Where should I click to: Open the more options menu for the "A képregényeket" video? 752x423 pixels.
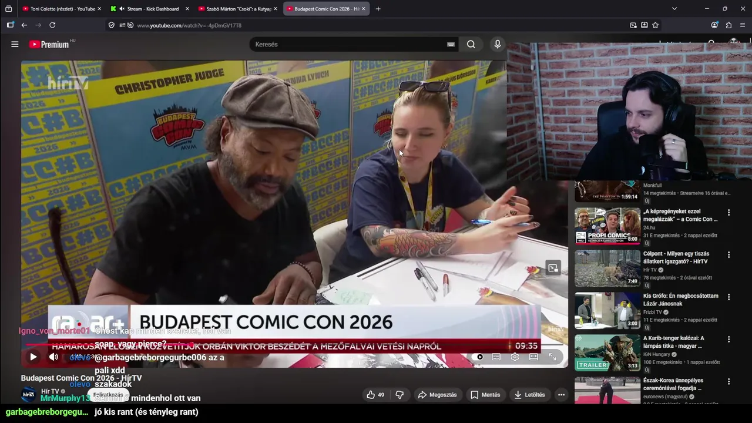tap(728, 213)
